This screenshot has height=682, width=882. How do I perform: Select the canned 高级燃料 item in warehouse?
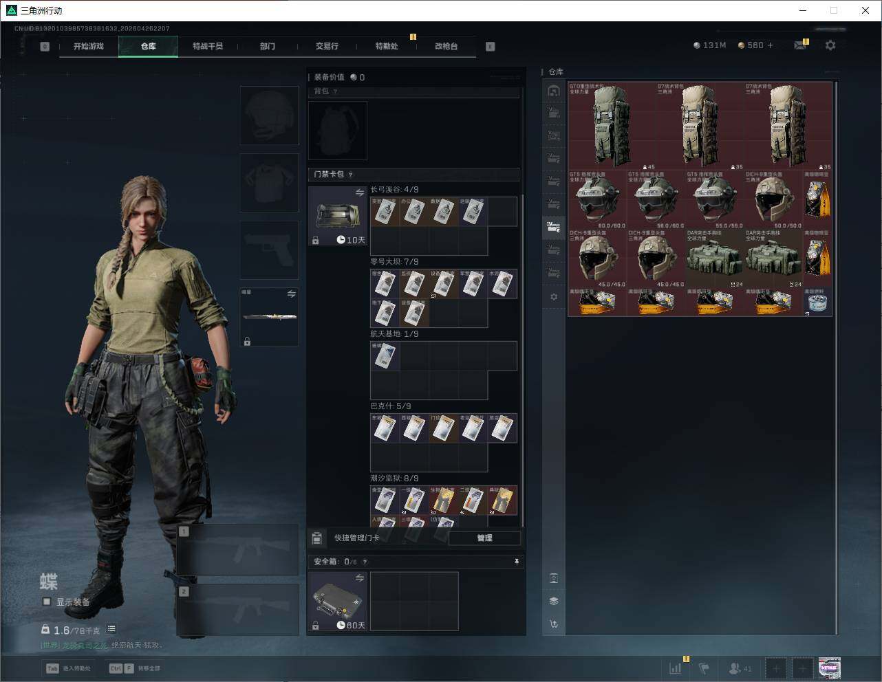(817, 302)
